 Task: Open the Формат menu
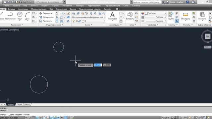[x=45, y=6]
